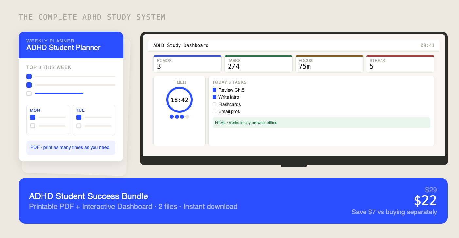The image size is (459, 238).
Task: Open the TASKS 2/4 stat card
Action: coord(258,64)
